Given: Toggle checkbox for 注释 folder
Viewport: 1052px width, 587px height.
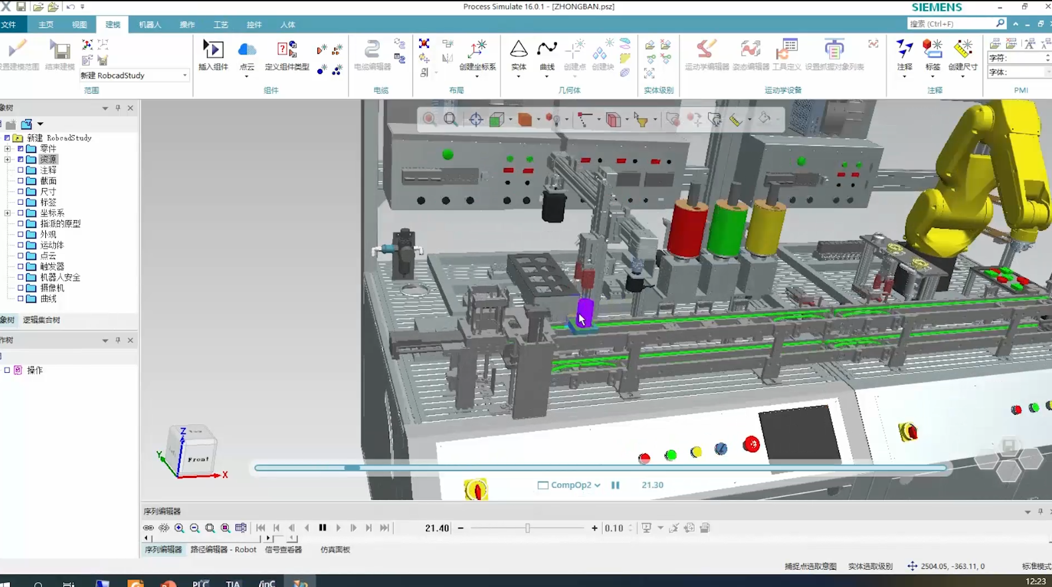Looking at the screenshot, I should (20, 170).
